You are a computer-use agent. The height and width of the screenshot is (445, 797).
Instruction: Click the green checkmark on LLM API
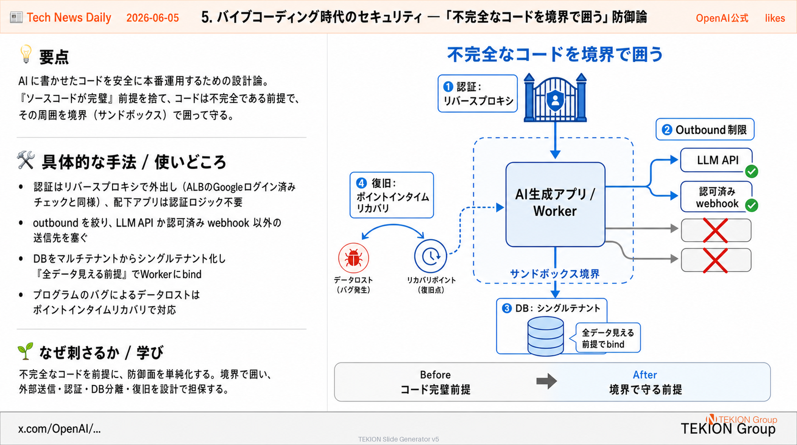click(752, 172)
